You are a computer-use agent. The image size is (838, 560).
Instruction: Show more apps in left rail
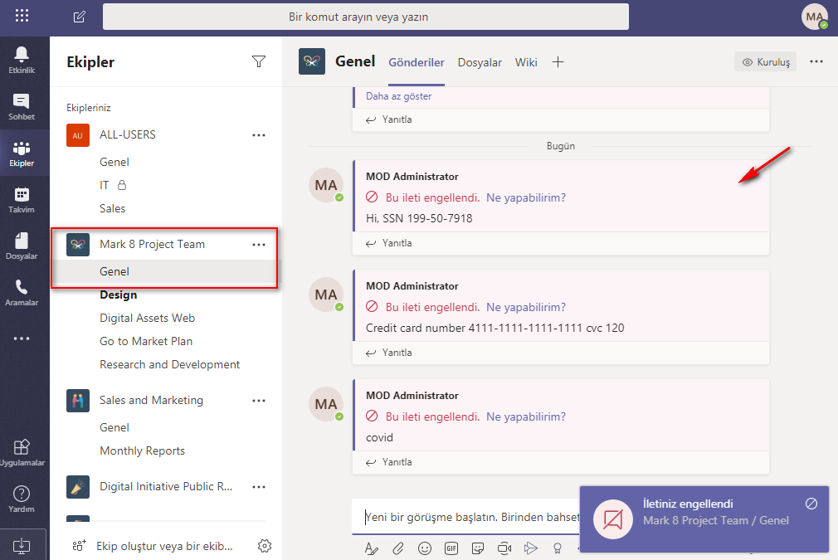click(22, 338)
